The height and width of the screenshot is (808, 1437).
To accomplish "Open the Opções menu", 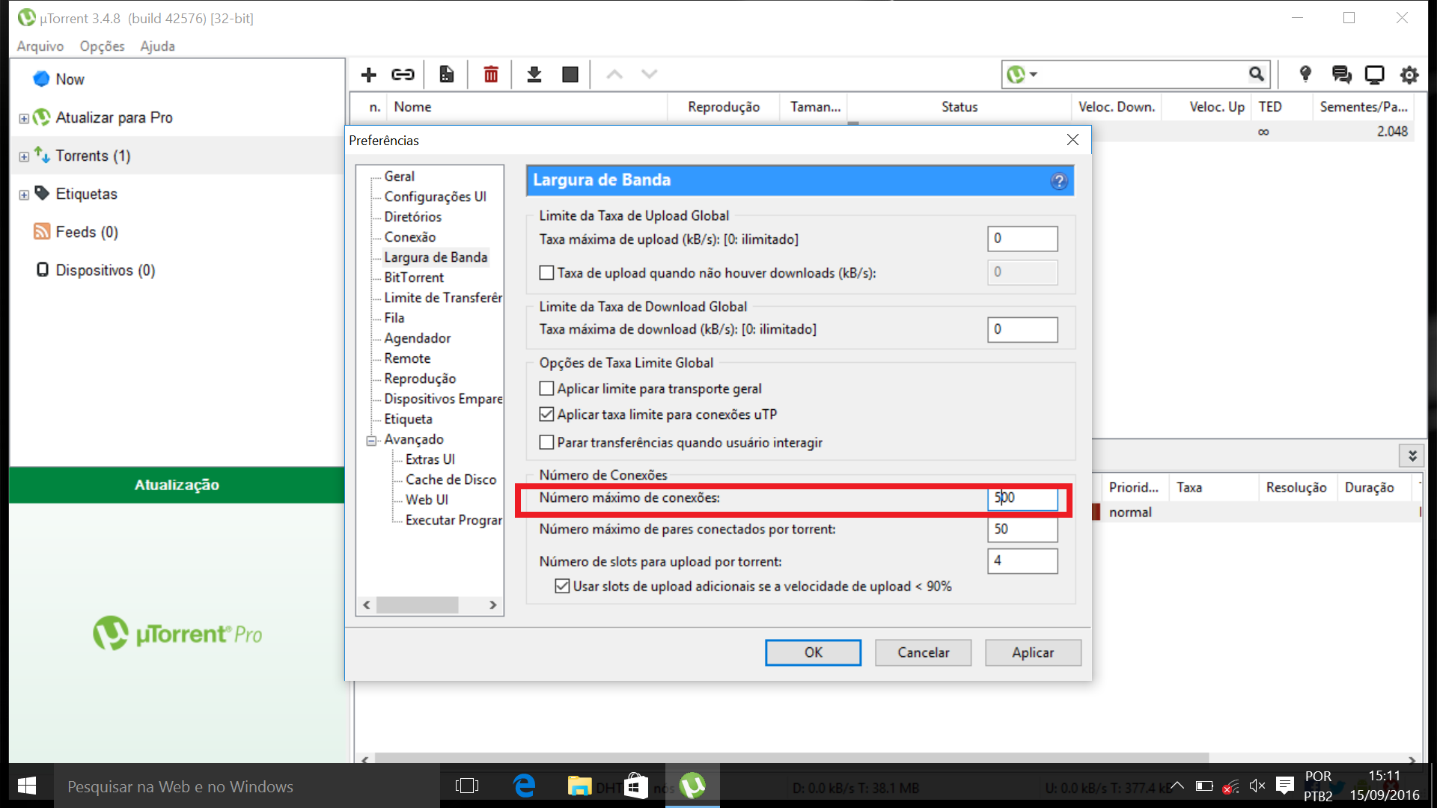I will [x=103, y=46].
